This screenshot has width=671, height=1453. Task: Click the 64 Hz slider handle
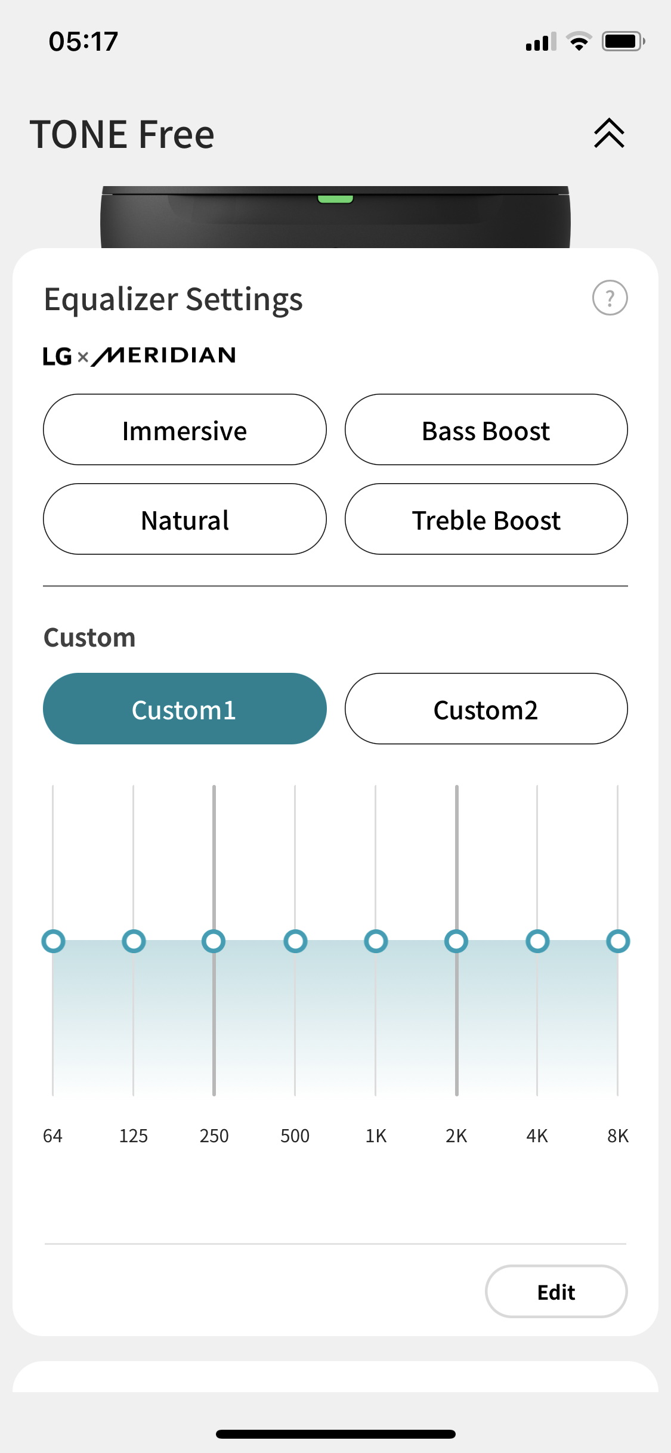[x=53, y=941]
